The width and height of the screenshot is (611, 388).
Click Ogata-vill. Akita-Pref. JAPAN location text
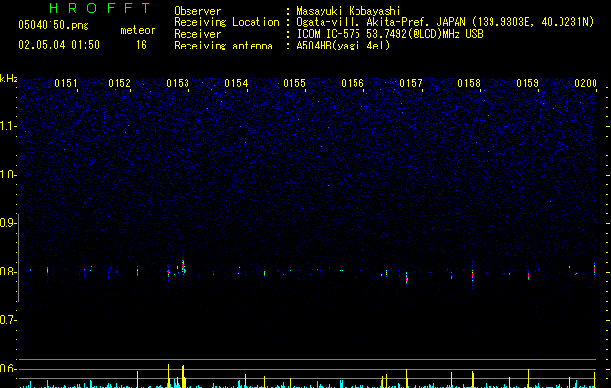click(x=445, y=22)
